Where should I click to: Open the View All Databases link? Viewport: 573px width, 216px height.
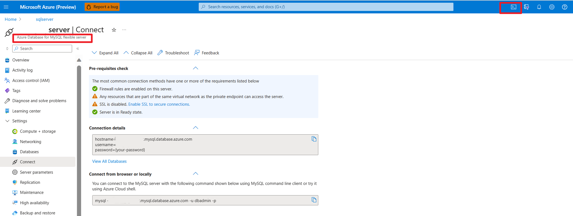[109, 161]
